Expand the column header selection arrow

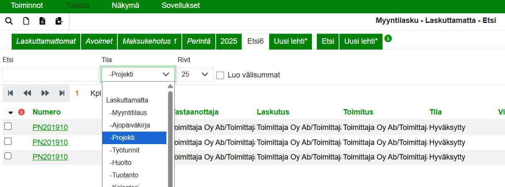10,112
